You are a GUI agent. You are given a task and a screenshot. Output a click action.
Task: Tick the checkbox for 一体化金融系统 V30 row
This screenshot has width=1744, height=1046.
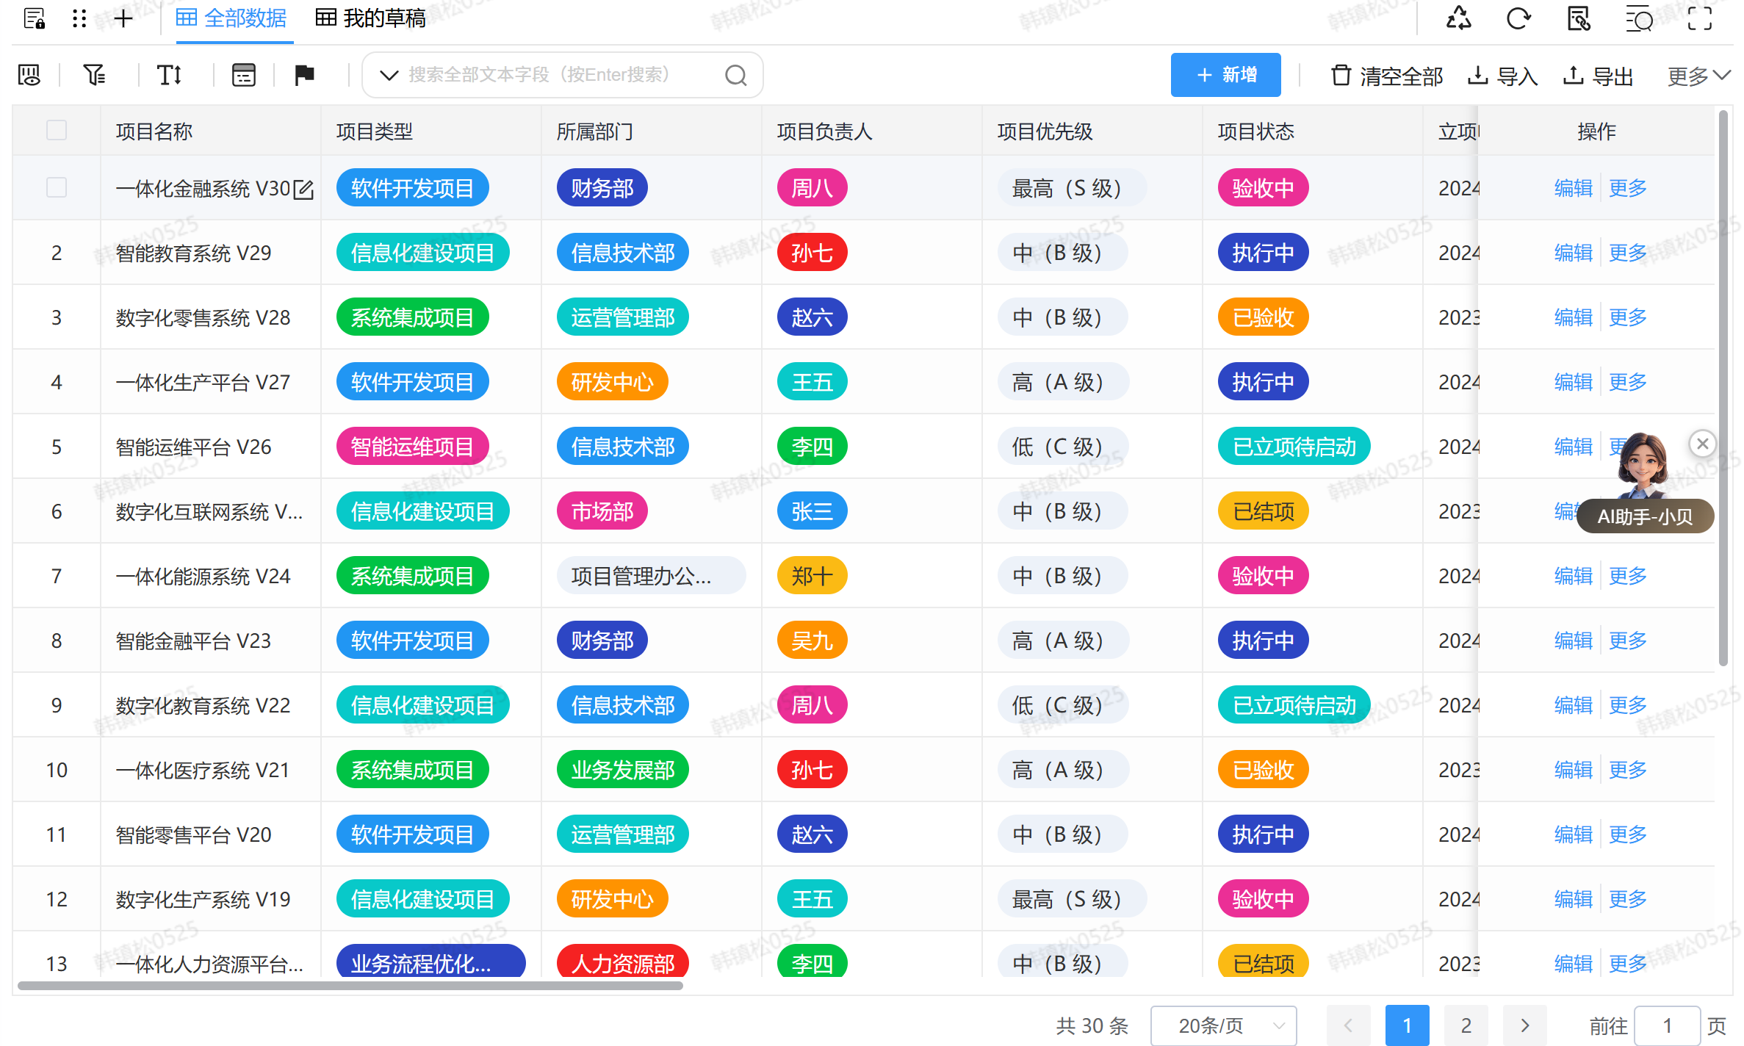(57, 187)
